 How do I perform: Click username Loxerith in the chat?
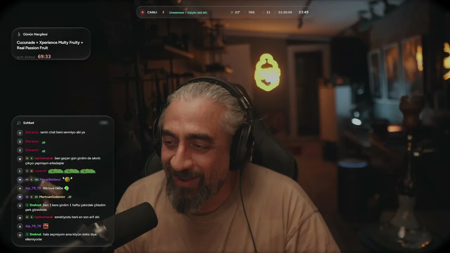click(40, 171)
